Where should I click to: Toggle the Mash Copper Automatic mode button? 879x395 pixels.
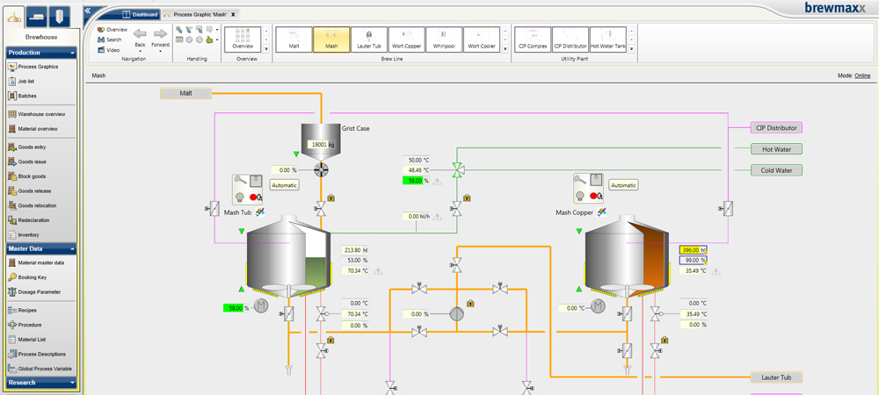(x=623, y=185)
